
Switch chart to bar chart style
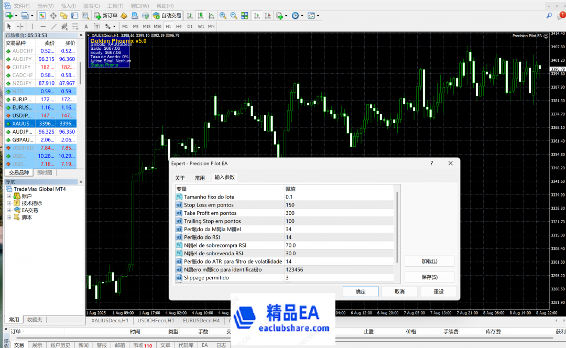point(190,16)
